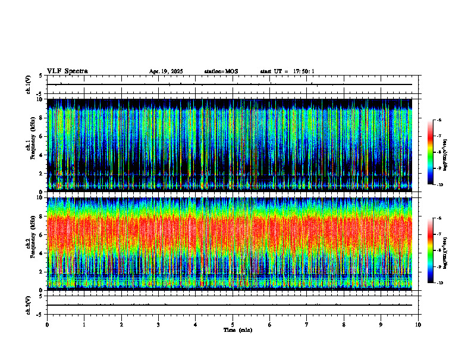Click the "ch.3(V)" axis label

coord(29,305)
